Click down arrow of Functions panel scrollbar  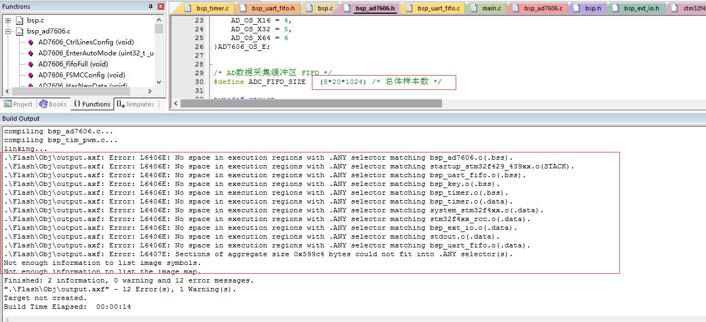(x=159, y=82)
